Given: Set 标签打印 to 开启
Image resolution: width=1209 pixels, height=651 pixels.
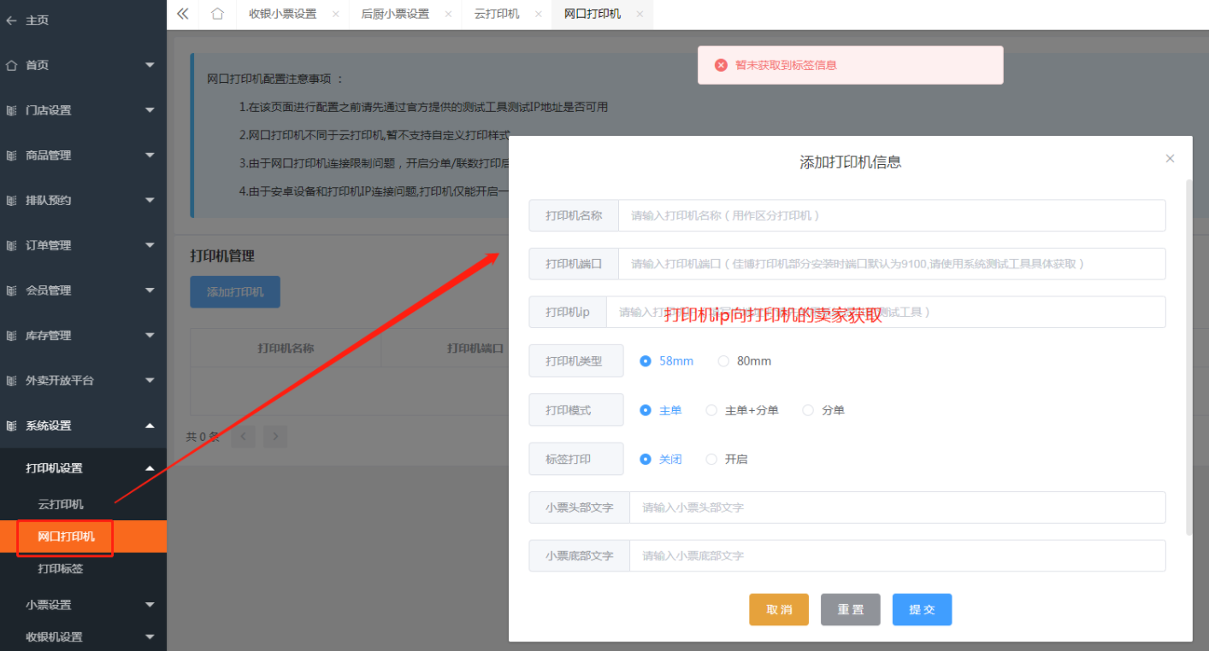Looking at the screenshot, I should click(727, 459).
